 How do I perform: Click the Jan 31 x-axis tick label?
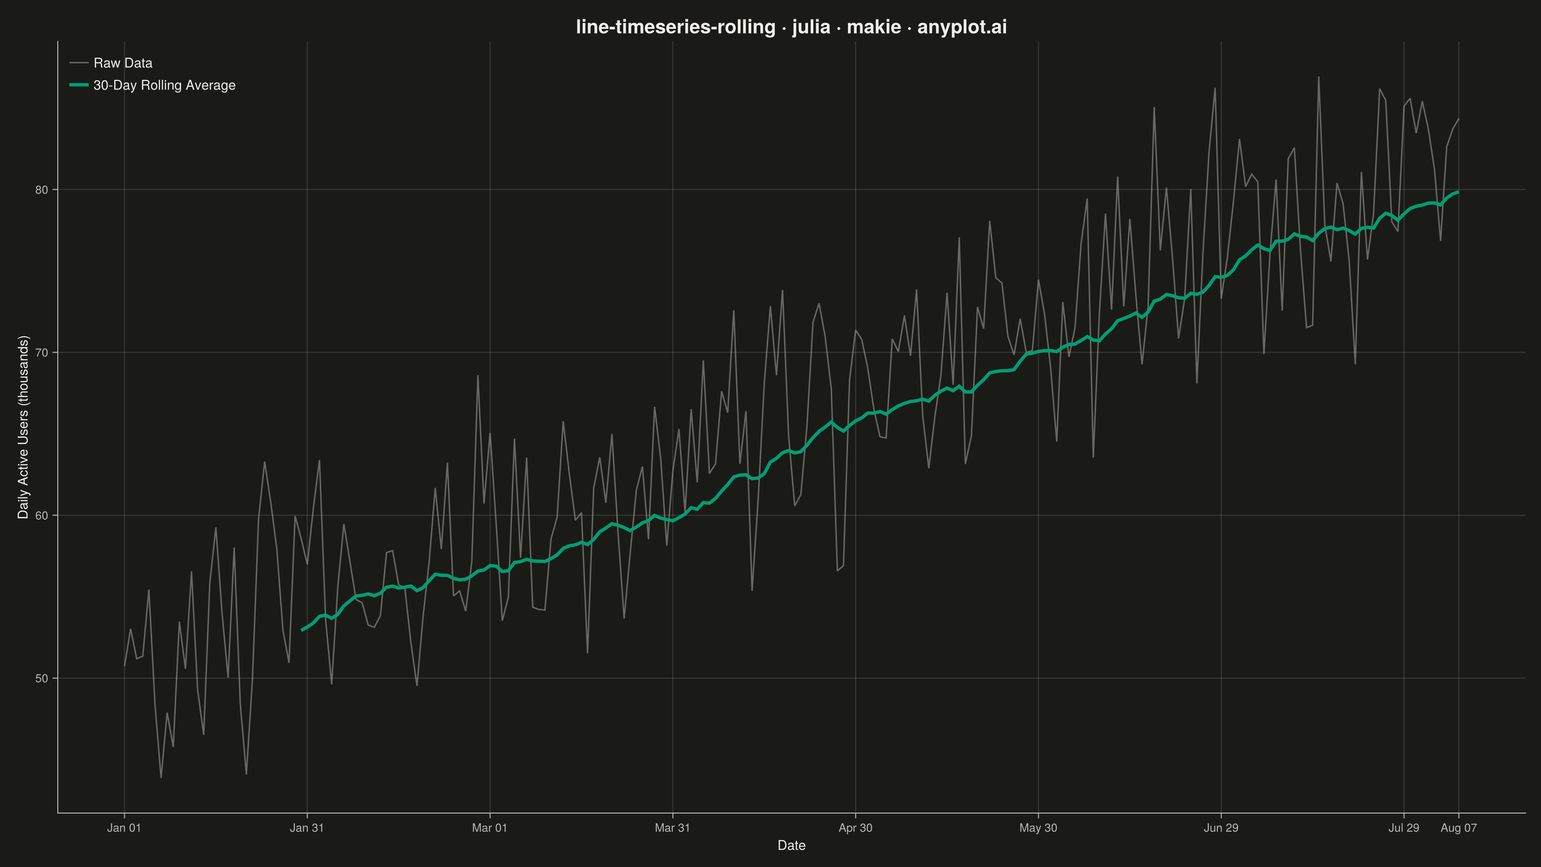pos(307,828)
